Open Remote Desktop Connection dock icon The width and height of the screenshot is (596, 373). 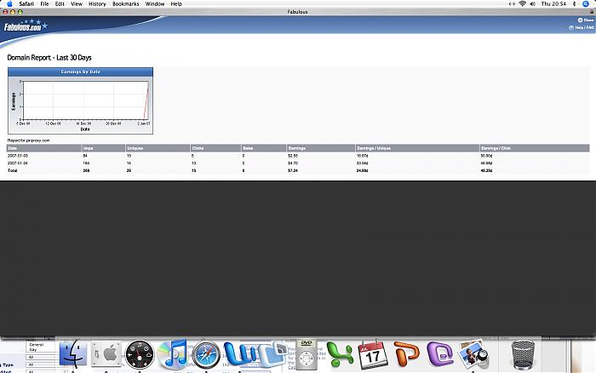click(x=274, y=354)
